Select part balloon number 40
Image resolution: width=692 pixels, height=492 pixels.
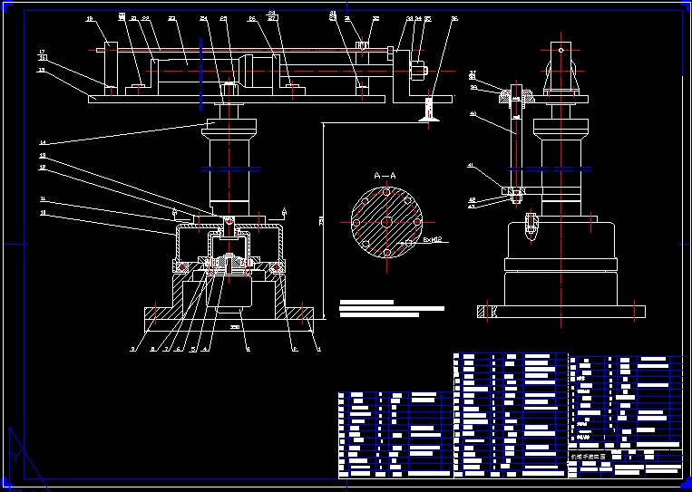click(x=473, y=114)
